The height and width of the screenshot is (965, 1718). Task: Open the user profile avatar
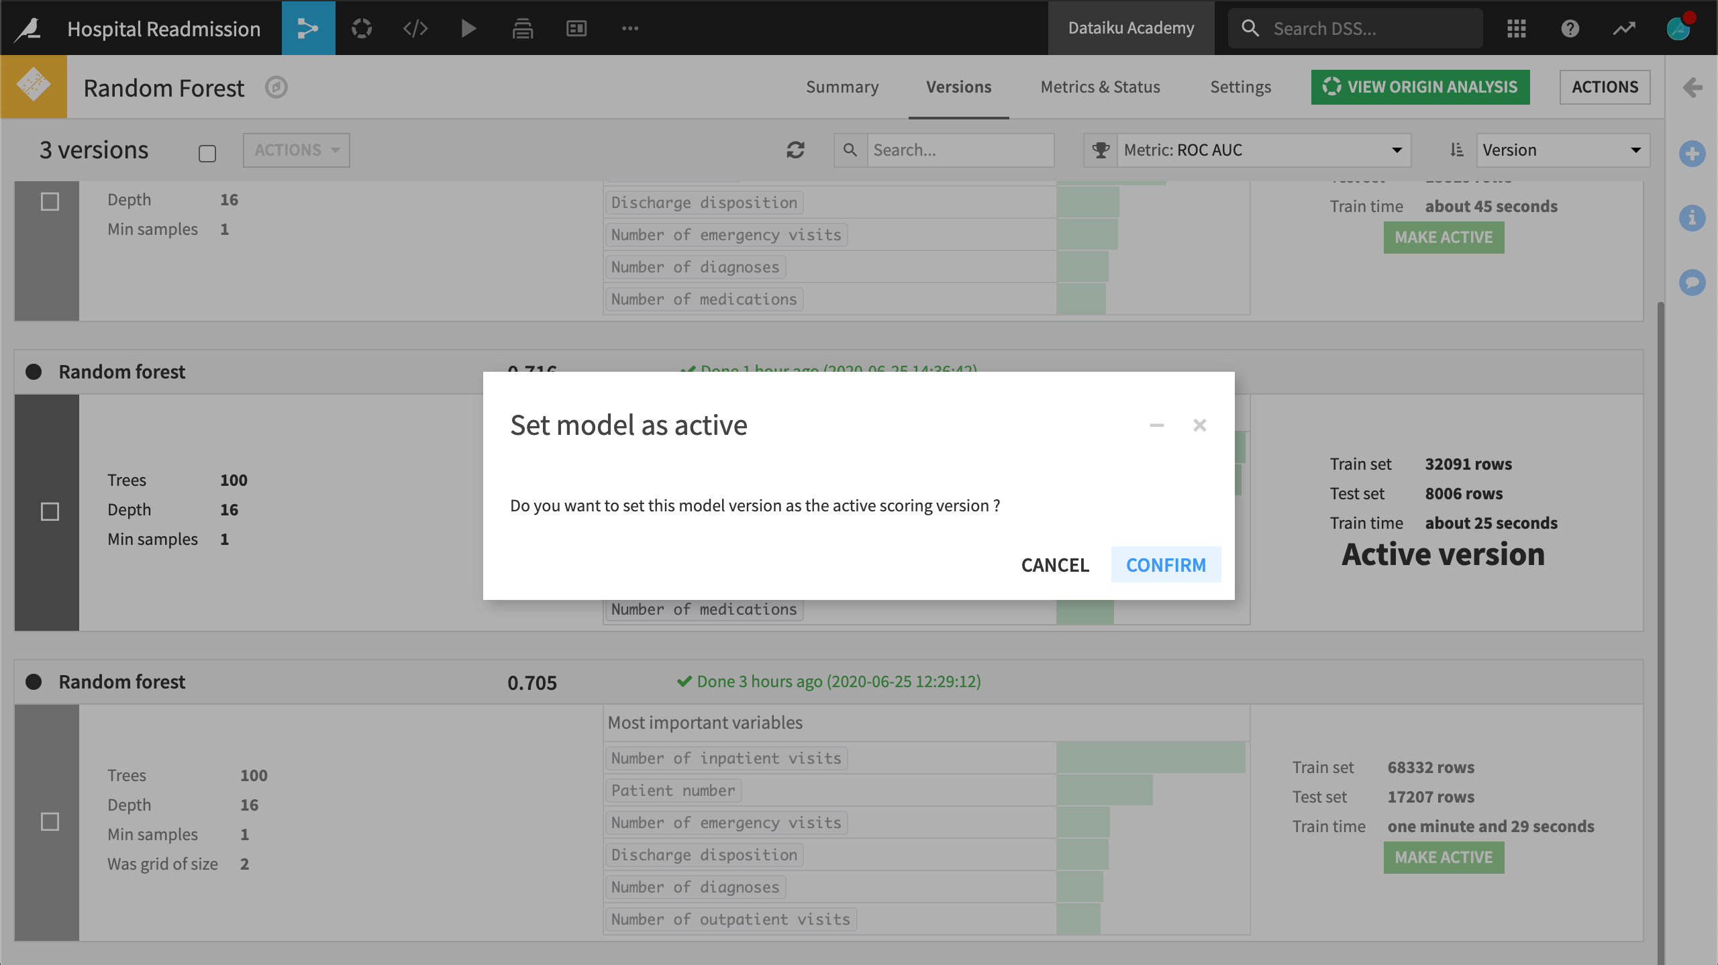[1679, 28]
